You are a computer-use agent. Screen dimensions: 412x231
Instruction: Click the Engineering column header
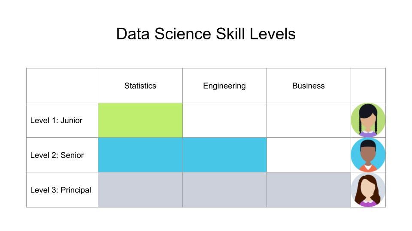point(224,86)
